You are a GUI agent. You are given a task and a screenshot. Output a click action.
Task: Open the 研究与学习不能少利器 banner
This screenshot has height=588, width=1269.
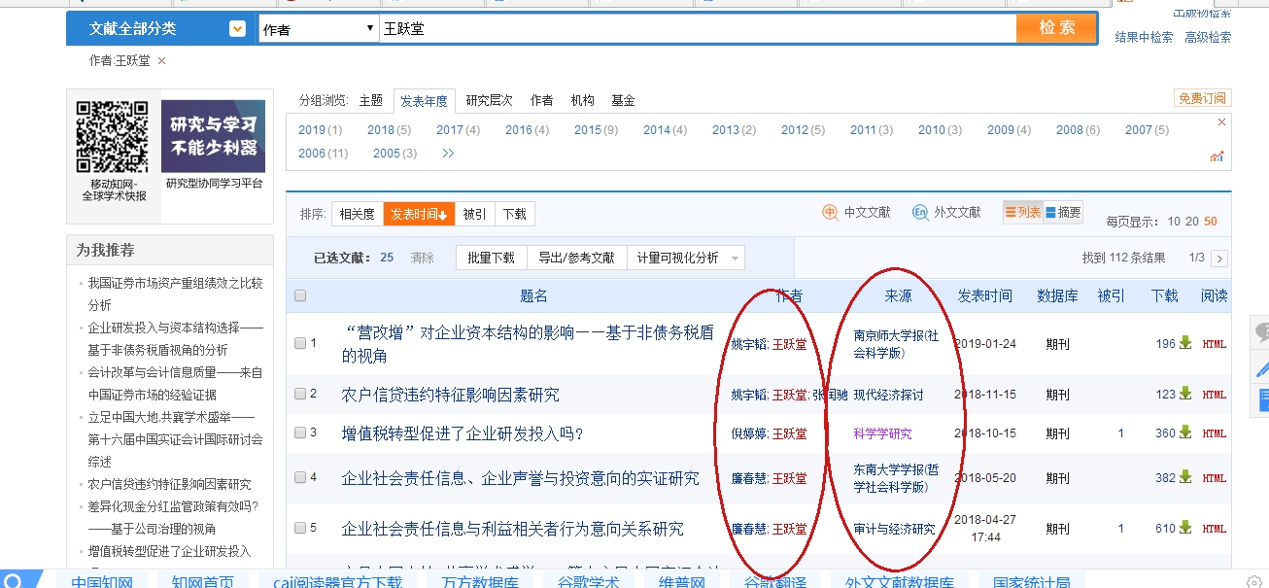213,137
